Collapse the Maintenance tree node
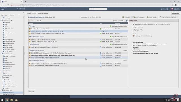 (1, 77)
